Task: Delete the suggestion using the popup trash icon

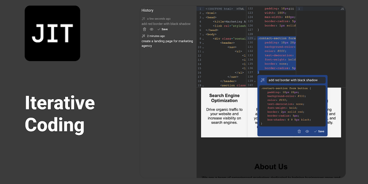Action: (x=299, y=132)
